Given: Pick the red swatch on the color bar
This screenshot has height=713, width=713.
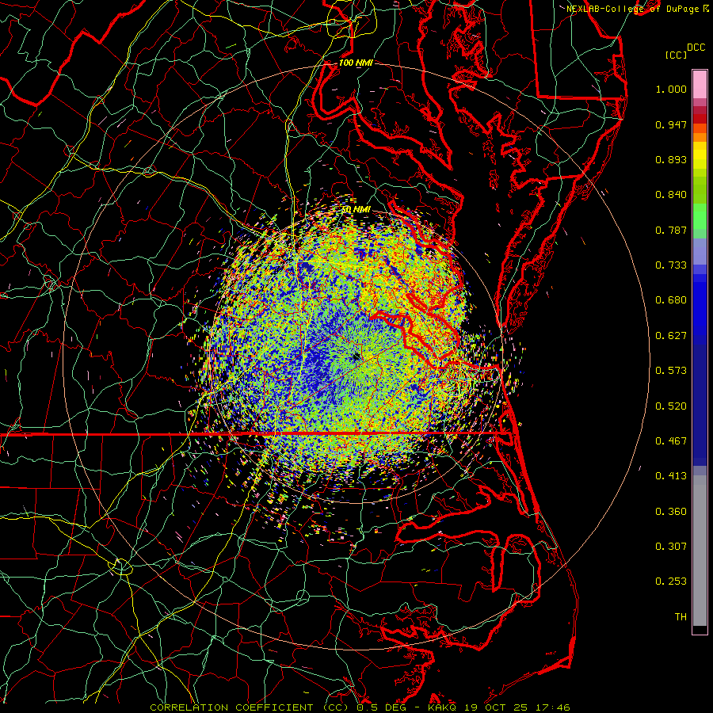Looking at the screenshot, I should tap(700, 119).
